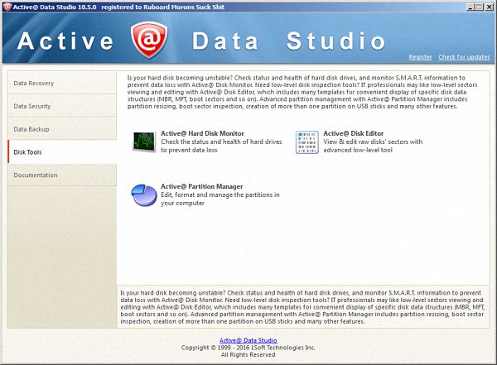Open the Partition Manager pie icon
This screenshot has width=497, height=365.
pos(144,195)
